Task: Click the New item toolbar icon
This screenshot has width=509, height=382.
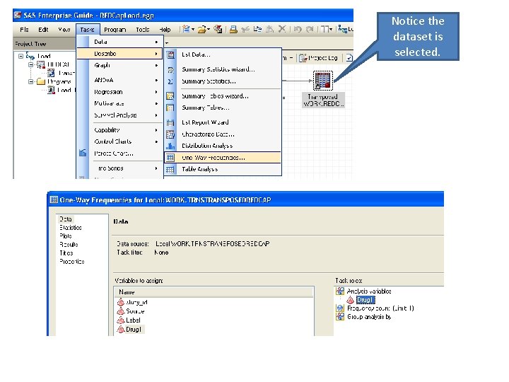Action: click(x=186, y=29)
